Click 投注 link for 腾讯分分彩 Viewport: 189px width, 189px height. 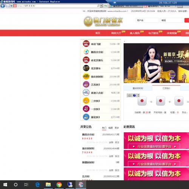(117, 143)
